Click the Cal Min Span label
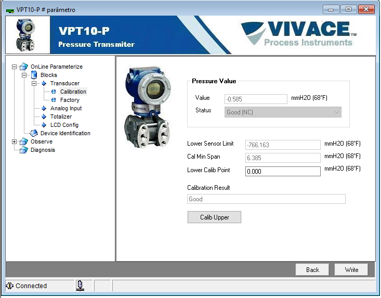The width and height of the screenshot is (381, 298). pos(204,157)
